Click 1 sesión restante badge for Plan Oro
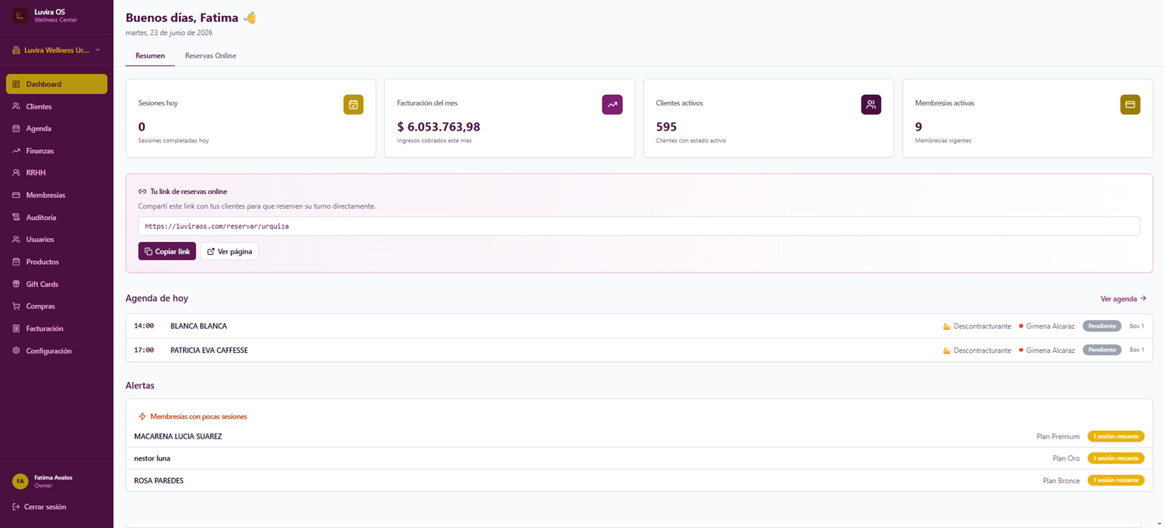This screenshot has height=528, width=1164. [x=1115, y=458]
